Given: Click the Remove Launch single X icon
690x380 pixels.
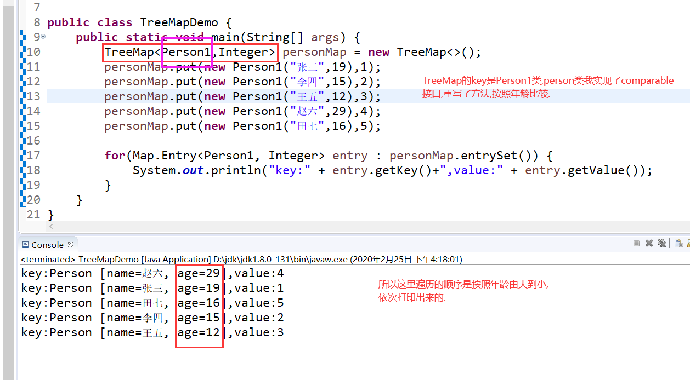Looking at the screenshot, I should pyautogui.click(x=649, y=244).
